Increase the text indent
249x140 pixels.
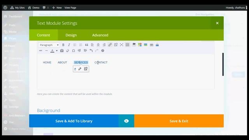[x=85, y=51]
